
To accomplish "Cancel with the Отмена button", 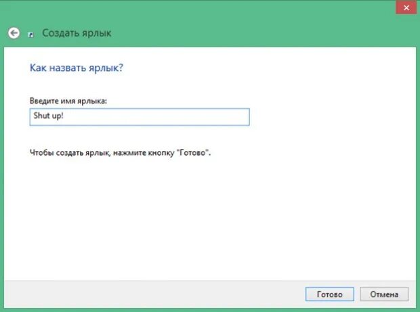I will 384,294.
